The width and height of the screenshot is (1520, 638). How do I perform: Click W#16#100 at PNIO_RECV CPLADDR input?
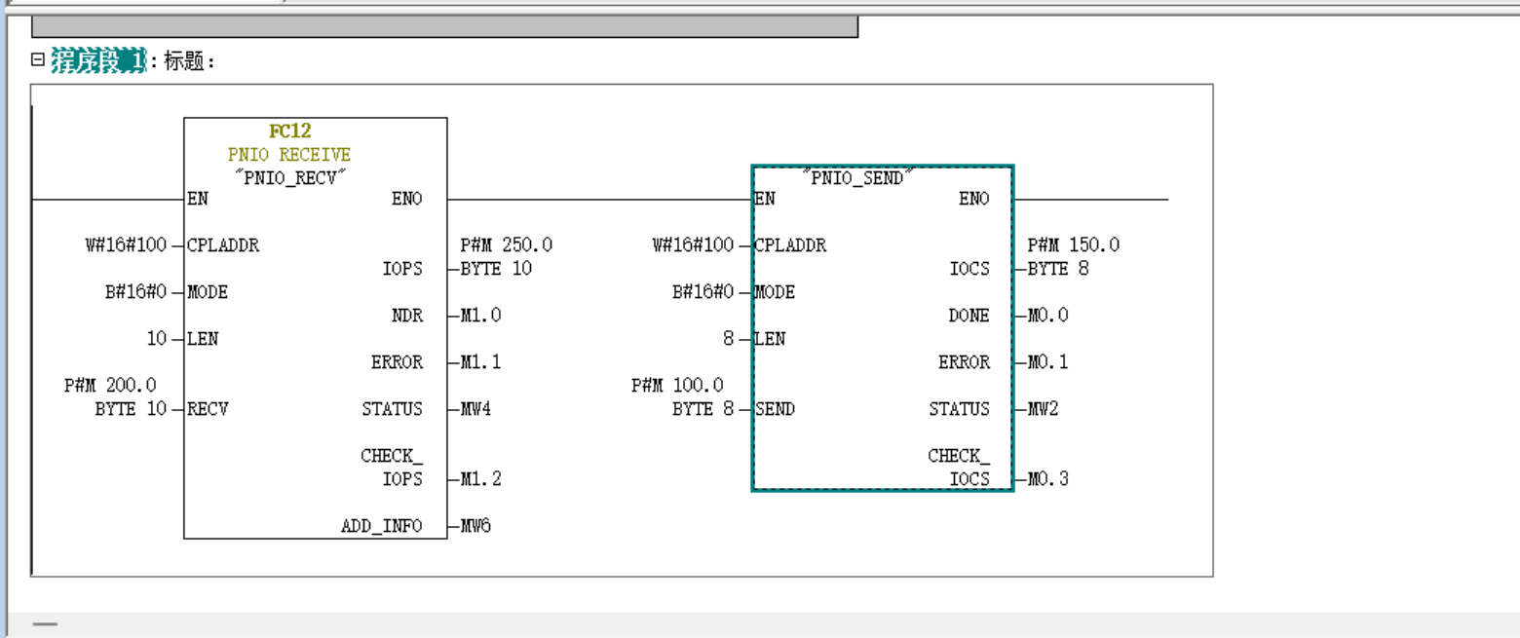tap(125, 245)
